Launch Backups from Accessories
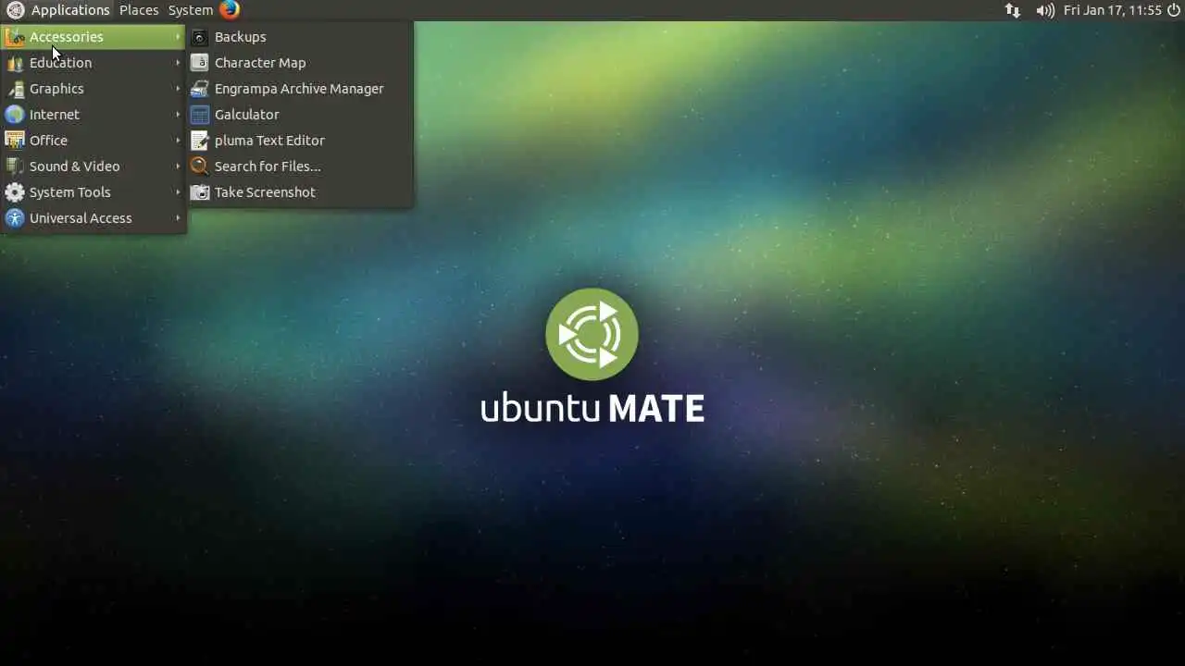Image resolution: width=1185 pixels, height=666 pixels. (x=300, y=37)
